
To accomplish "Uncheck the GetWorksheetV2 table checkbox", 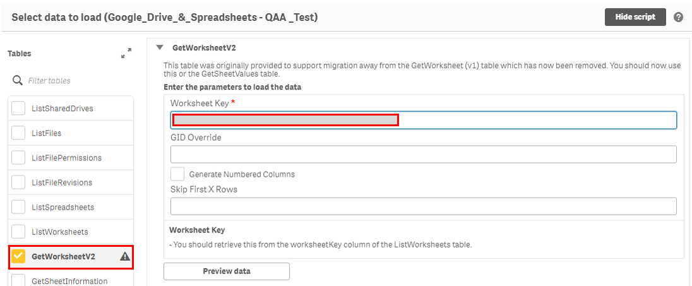I will pos(18,256).
